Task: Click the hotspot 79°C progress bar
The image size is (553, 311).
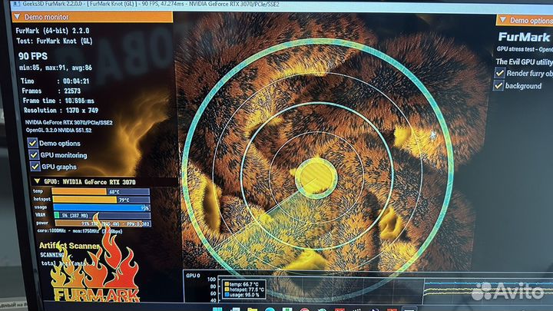Action: (x=101, y=200)
